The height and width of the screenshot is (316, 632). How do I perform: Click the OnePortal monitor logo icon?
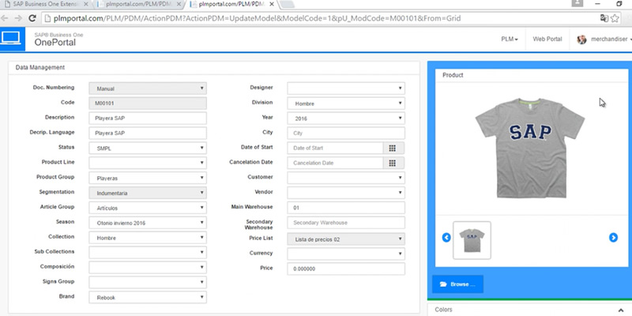pyautogui.click(x=13, y=38)
